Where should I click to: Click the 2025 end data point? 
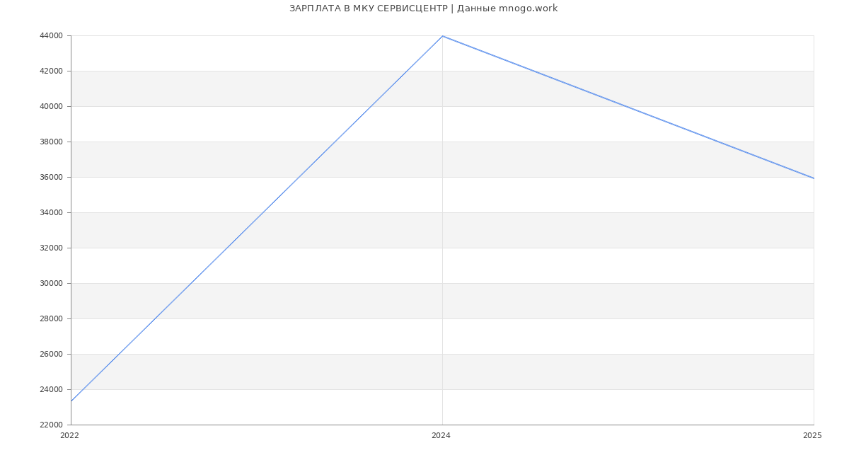[814, 178]
